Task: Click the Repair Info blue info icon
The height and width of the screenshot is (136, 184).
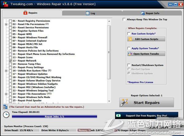Action: click(x=143, y=13)
